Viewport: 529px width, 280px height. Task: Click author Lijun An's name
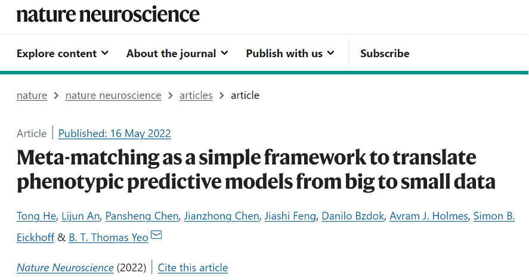pos(83,216)
